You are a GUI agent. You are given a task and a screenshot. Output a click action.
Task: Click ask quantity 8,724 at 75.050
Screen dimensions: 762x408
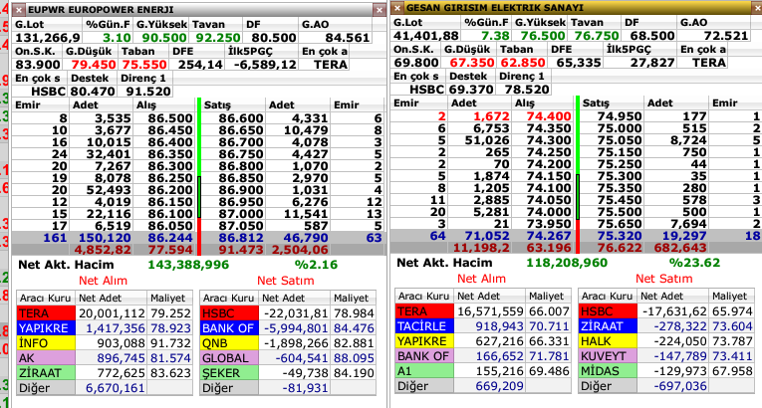(x=687, y=140)
